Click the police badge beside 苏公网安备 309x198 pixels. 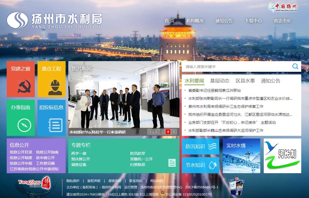(163, 193)
